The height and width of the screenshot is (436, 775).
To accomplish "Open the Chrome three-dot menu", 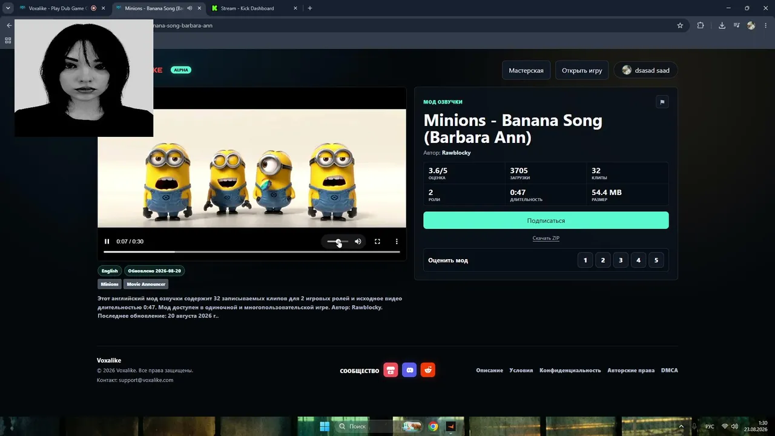I will coord(766,25).
